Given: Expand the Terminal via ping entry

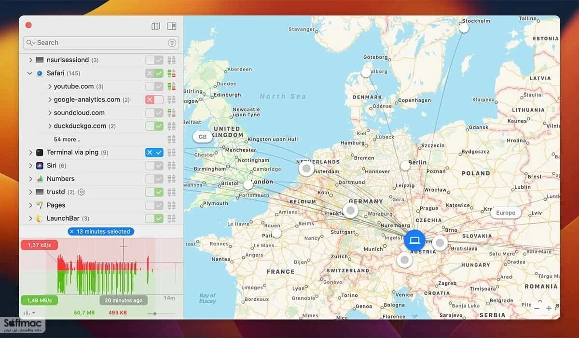Looking at the screenshot, I should click(x=30, y=153).
